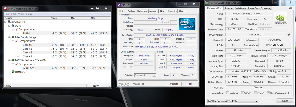Click the Value column header
Viewport: 296px width, 107px height.
coord(60,18)
